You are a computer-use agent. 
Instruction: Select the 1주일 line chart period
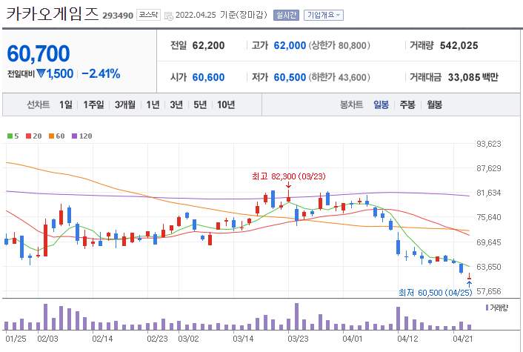click(x=93, y=104)
